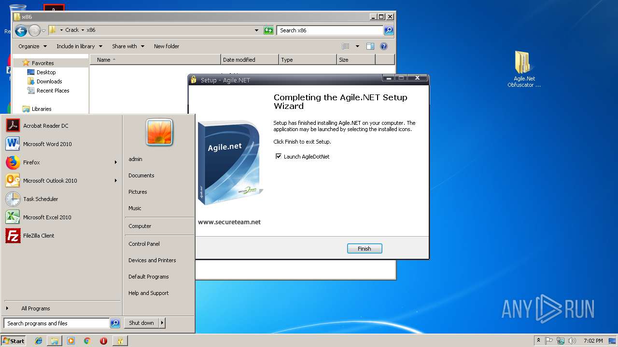Click the user account picture
618x347 pixels.
coord(159,132)
